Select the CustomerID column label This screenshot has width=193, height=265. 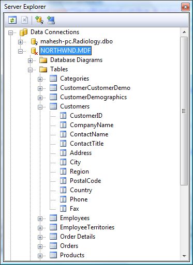tap(86, 116)
